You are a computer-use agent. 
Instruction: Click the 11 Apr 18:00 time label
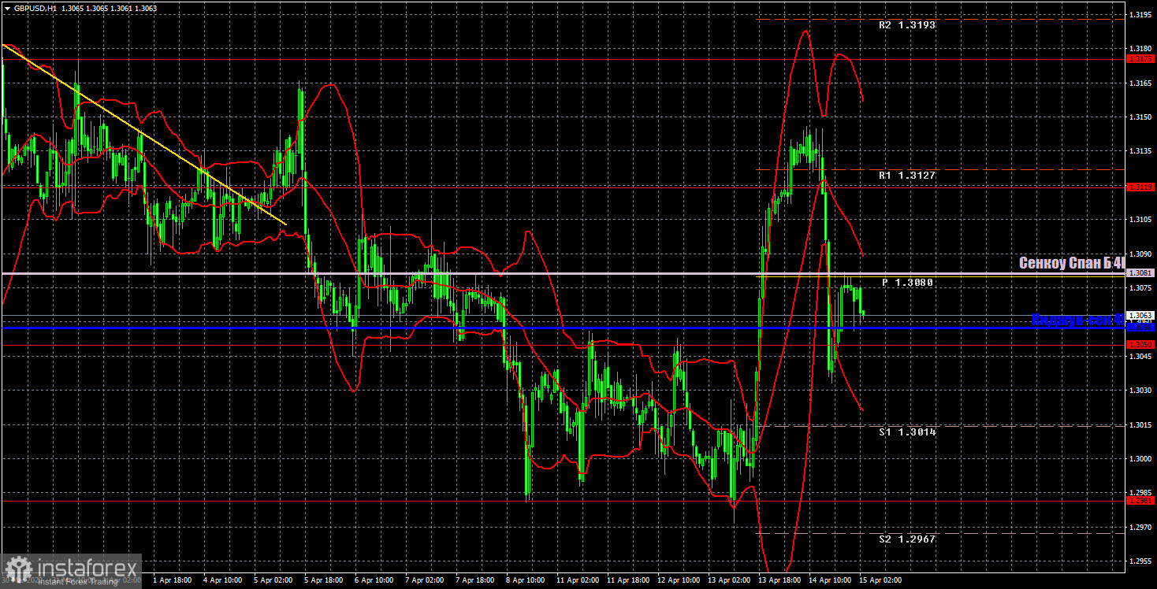point(629,580)
